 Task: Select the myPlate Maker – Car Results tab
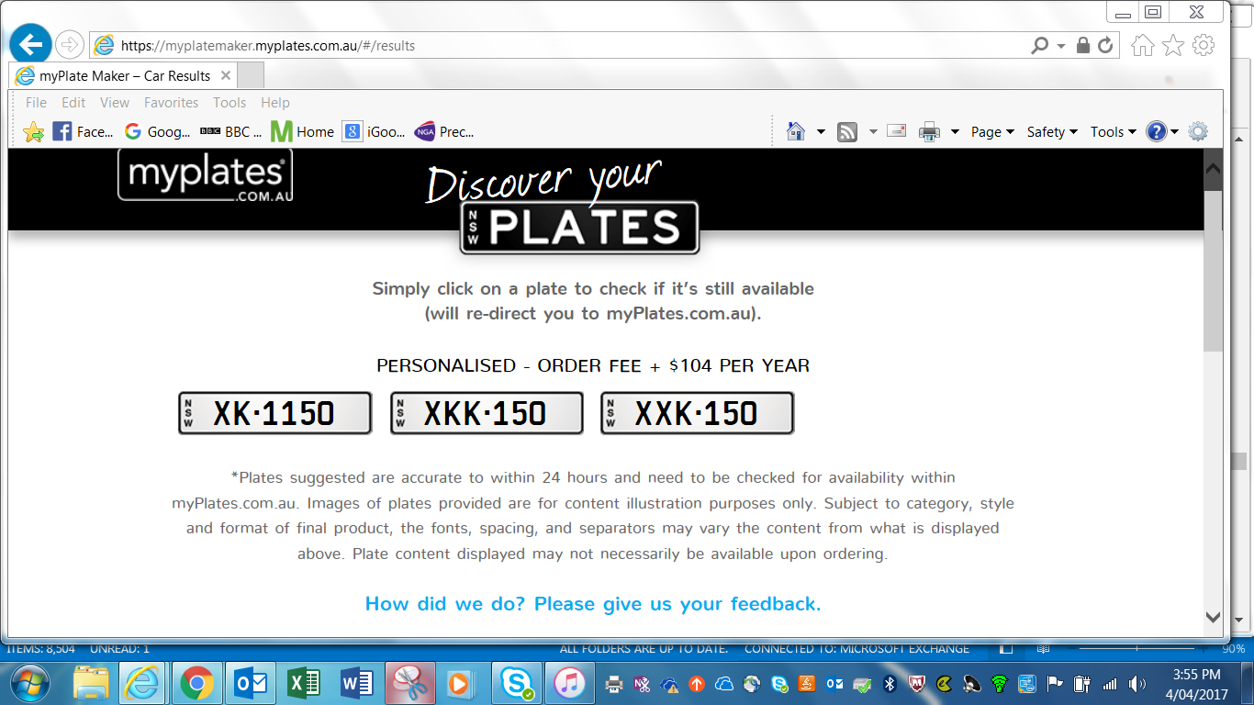(124, 76)
